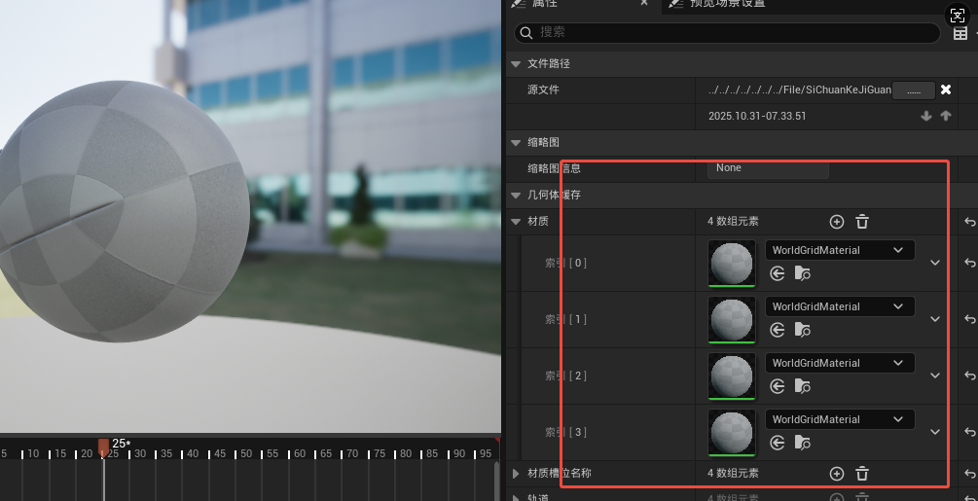Image resolution: width=978 pixels, height=501 pixels.
Task: Reset 索引 [ 2 ] material to default
Action: click(x=970, y=376)
